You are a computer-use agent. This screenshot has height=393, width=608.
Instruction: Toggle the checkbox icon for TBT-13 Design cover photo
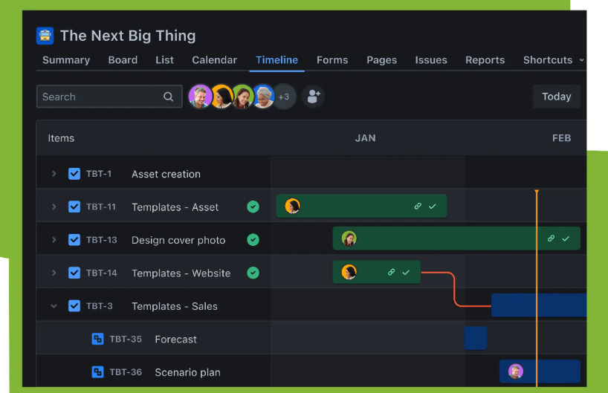(x=74, y=240)
